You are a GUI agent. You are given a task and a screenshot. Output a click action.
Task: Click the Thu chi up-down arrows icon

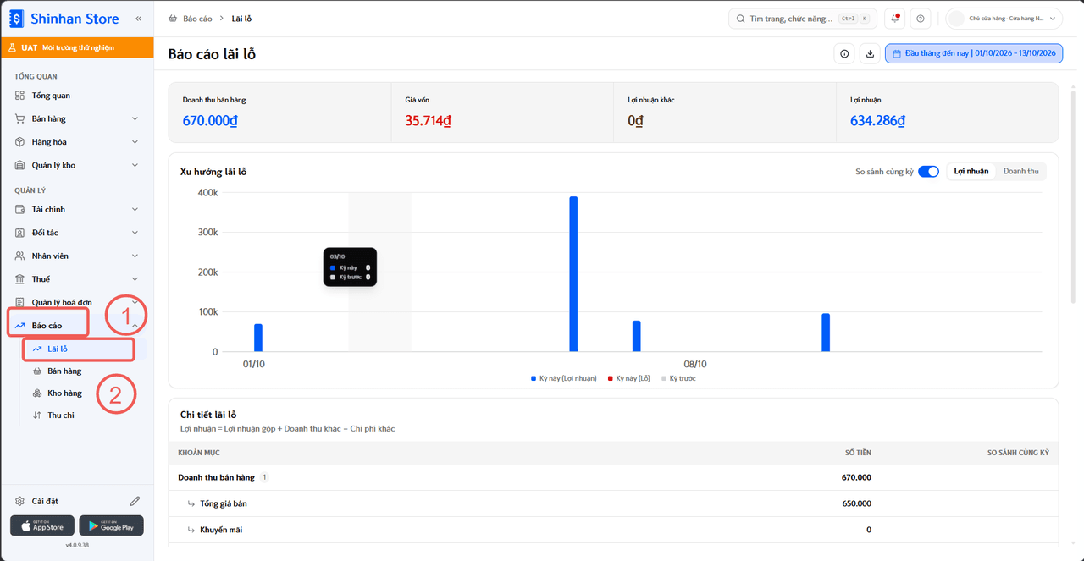click(x=36, y=415)
